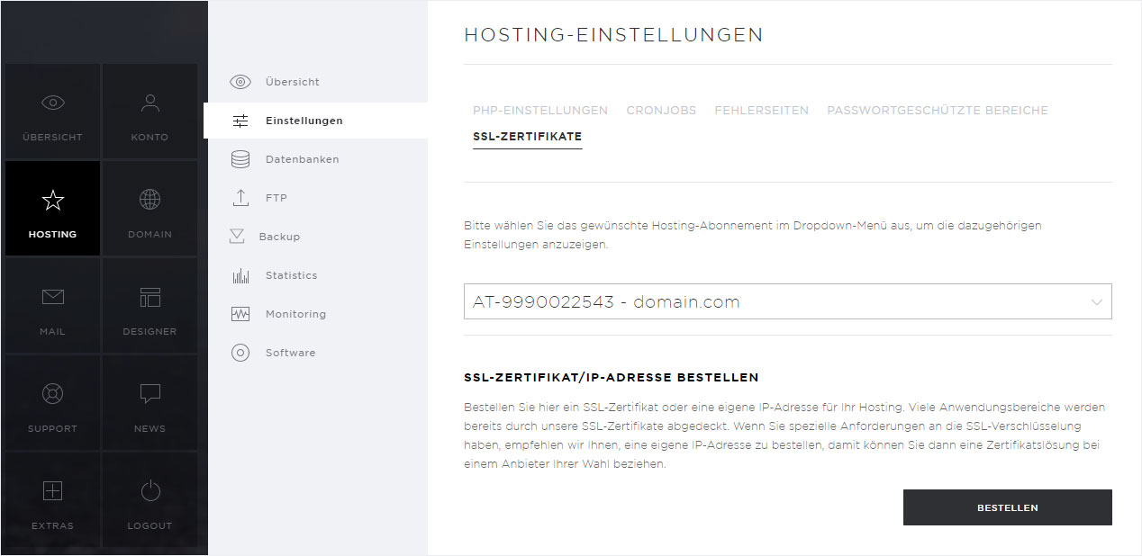Open the Konto person tile
The width and height of the screenshot is (1142, 556).
[150, 112]
